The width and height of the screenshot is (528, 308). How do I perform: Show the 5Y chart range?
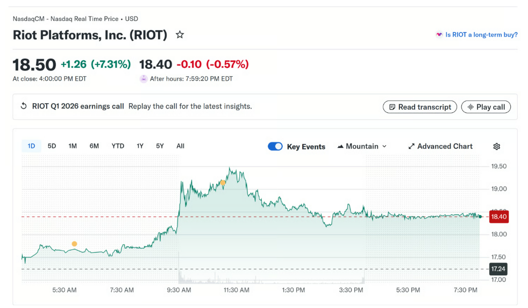tap(160, 146)
